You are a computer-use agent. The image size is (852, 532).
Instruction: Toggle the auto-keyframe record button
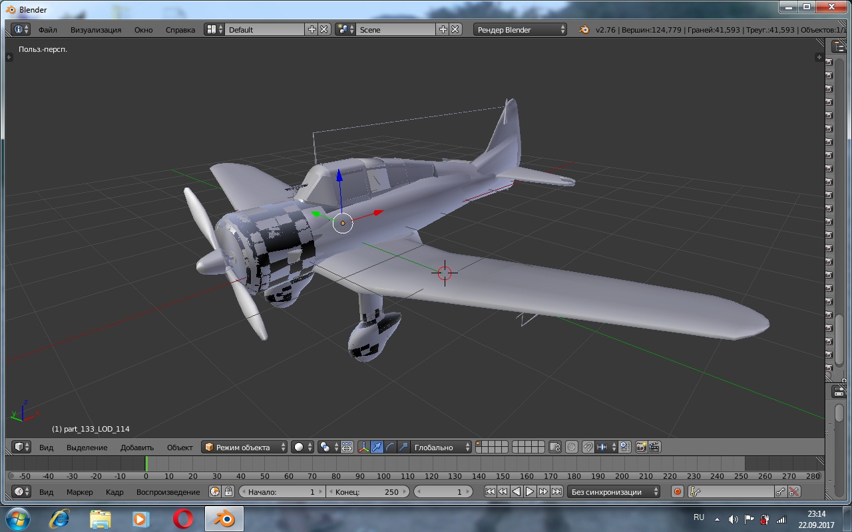click(x=678, y=492)
